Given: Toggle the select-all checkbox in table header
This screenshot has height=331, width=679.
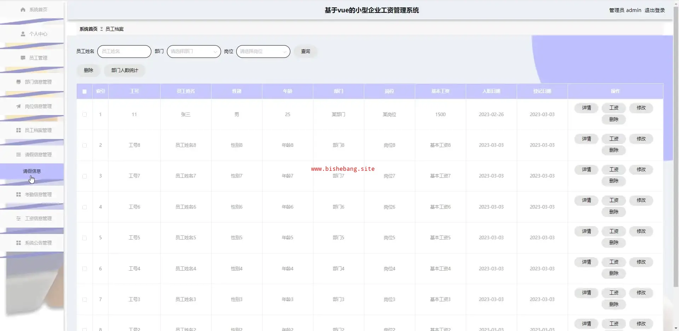Looking at the screenshot, I should 85,91.
